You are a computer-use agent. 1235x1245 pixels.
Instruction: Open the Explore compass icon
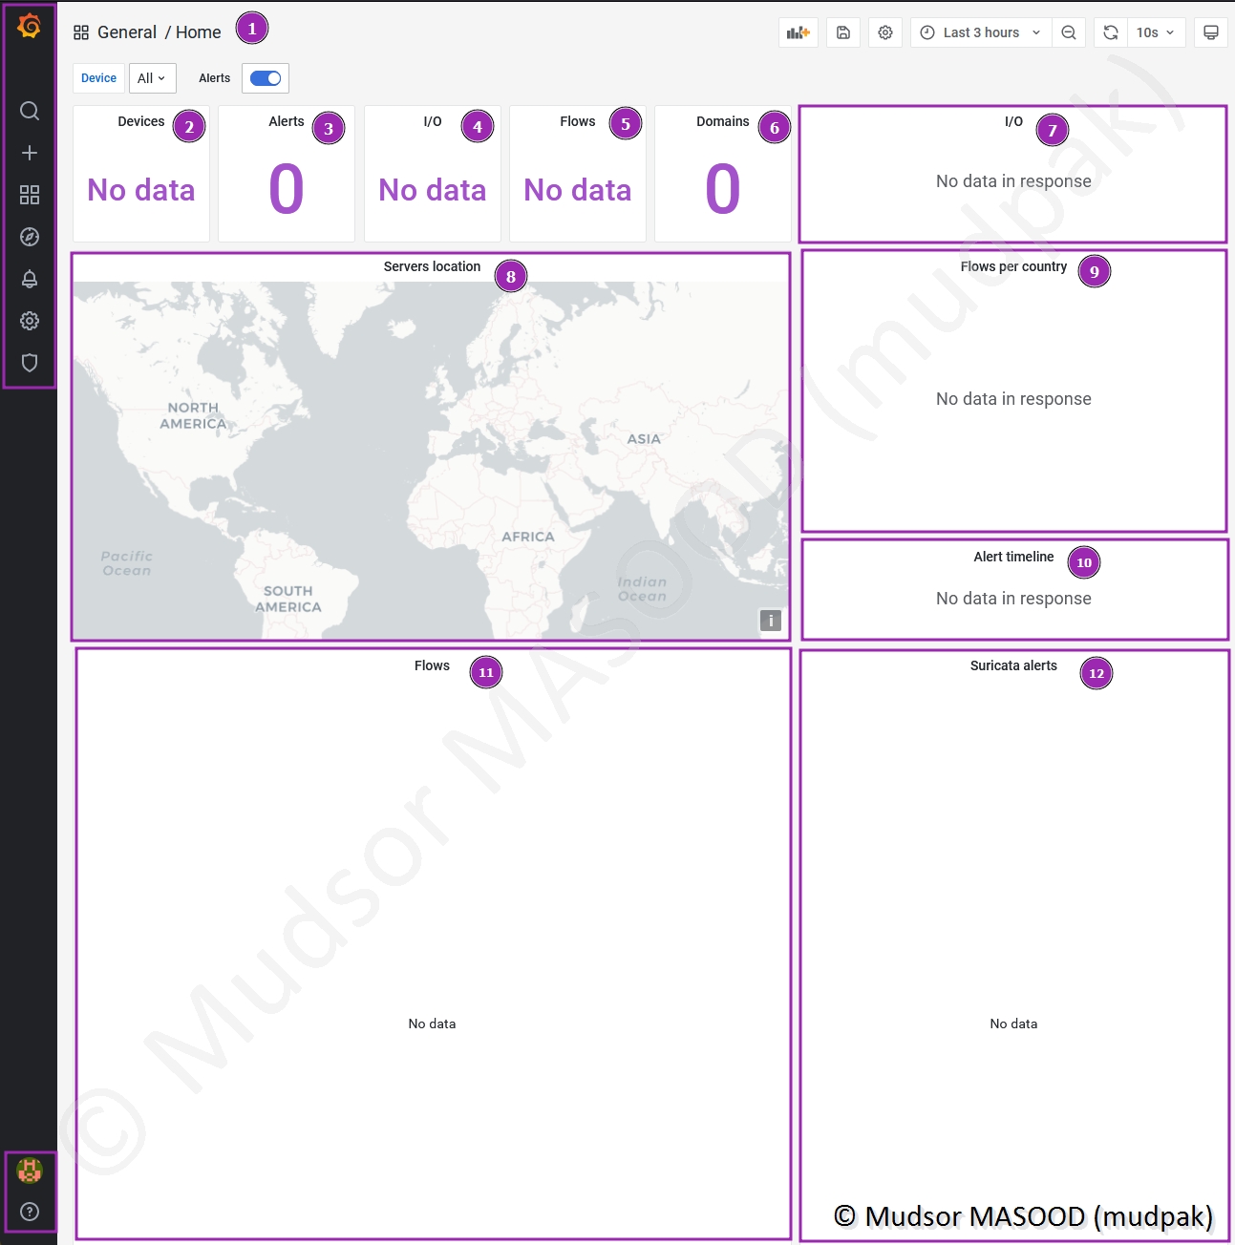tap(30, 237)
